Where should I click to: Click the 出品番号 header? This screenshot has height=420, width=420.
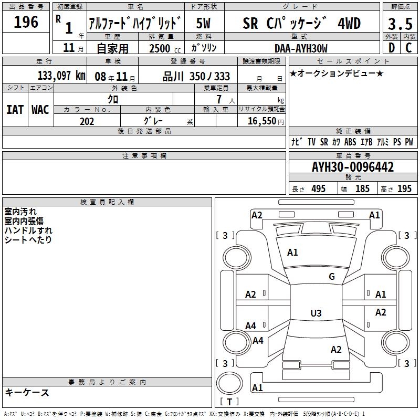(x=26, y=7)
